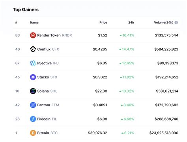Click the Bitcoin coin logo
This screenshot has width=187, height=142.
point(33,133)
